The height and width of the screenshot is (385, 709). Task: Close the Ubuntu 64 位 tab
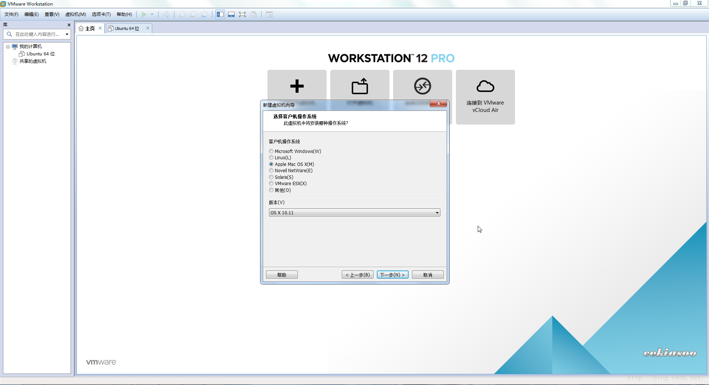(x=148, y=28)
